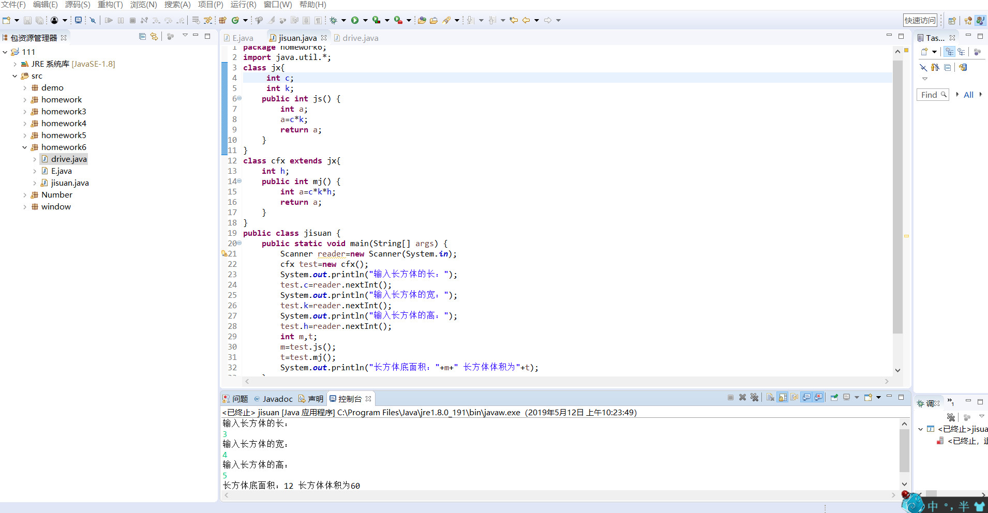This screenshot has height=513, width=988.
Task: Switch to the 声明 tab
Action: (311, 399)
